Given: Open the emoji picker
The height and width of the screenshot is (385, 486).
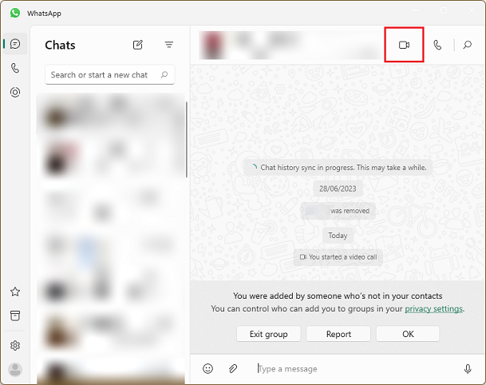Looking at the screenshot, I should (x=207, y=368).
